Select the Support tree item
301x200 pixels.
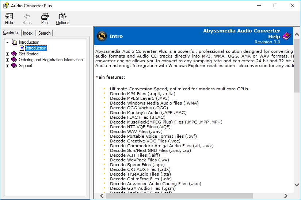click(26, 66)
